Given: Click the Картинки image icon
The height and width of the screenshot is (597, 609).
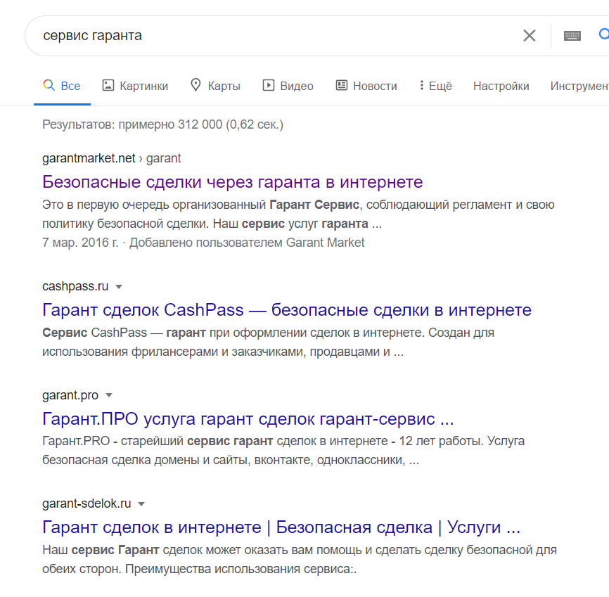Looking at the screenshot, I should pos(108,85).
